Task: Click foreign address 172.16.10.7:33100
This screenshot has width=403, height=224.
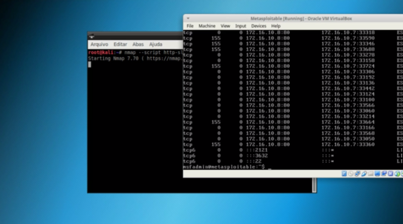Action: click(x=348, y=100)
